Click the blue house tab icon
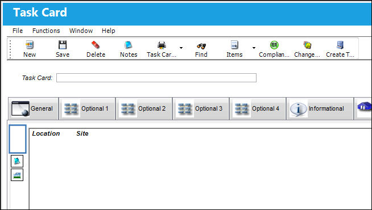Image resolution: width=372 pixels, height=210 pixels. point(364,107)
